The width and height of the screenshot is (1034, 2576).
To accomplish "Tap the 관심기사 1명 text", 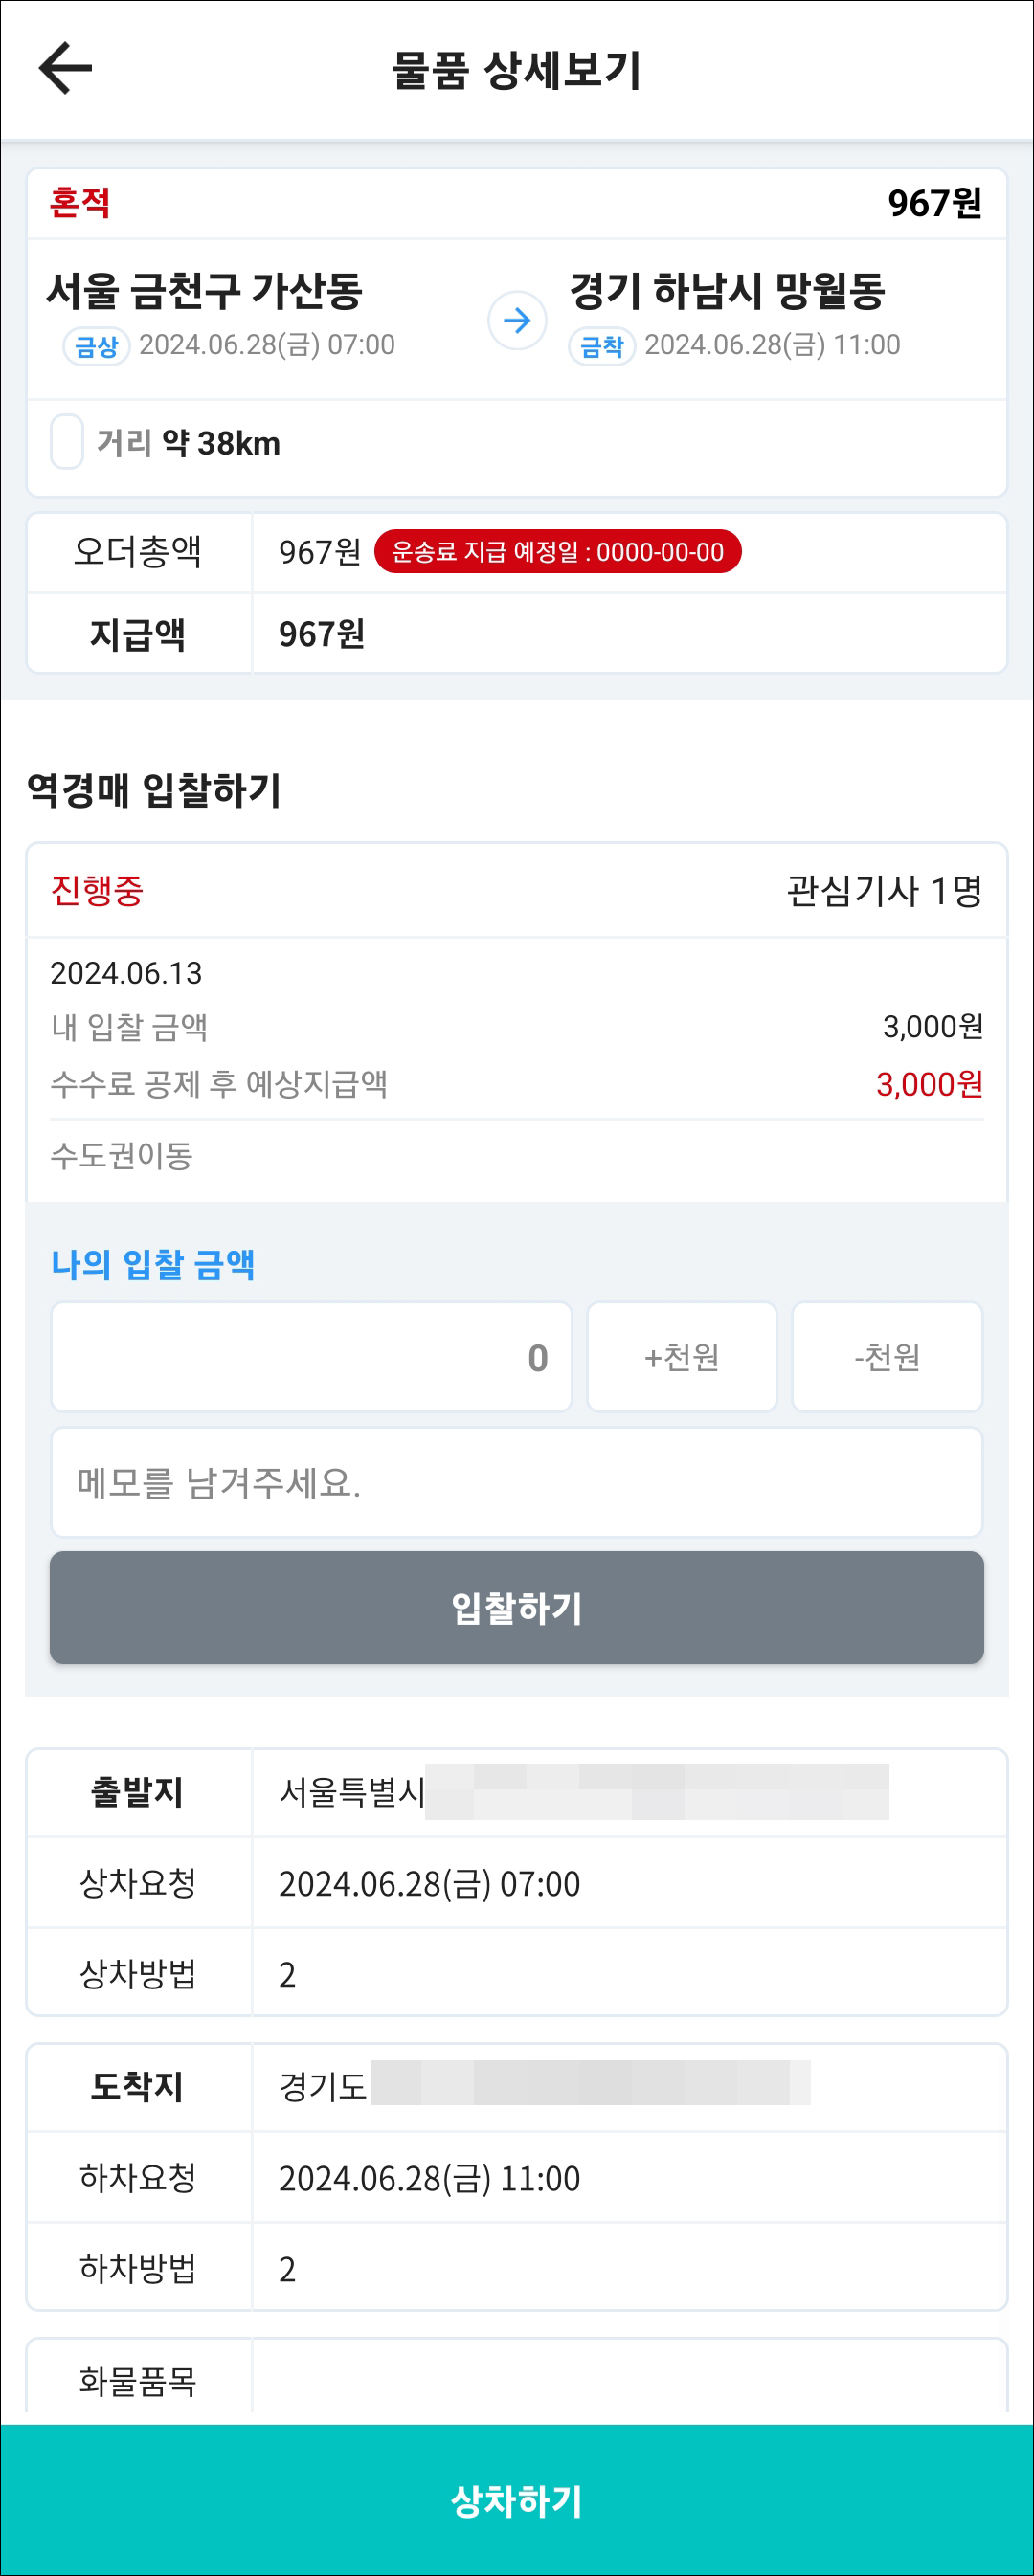I will click(885, 890).
